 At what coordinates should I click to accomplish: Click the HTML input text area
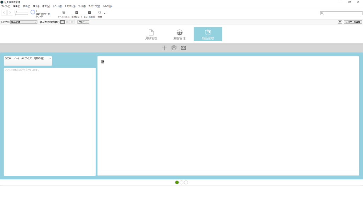click(x=50, y=121)
